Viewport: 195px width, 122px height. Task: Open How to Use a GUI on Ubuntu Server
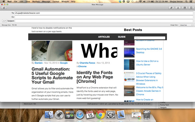pos(147,63)
